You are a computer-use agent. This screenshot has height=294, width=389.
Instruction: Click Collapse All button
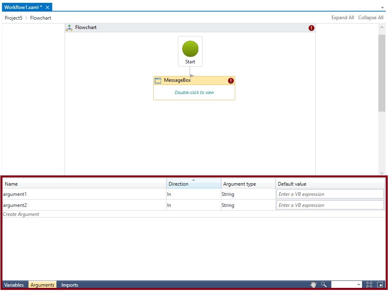tap(371, 18)
